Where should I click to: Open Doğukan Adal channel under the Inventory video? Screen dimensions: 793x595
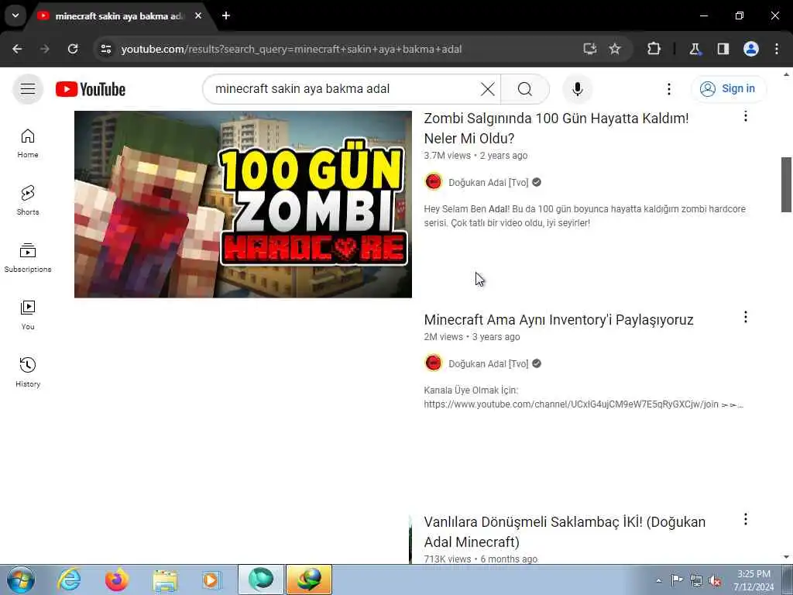(x=488, y=363)
